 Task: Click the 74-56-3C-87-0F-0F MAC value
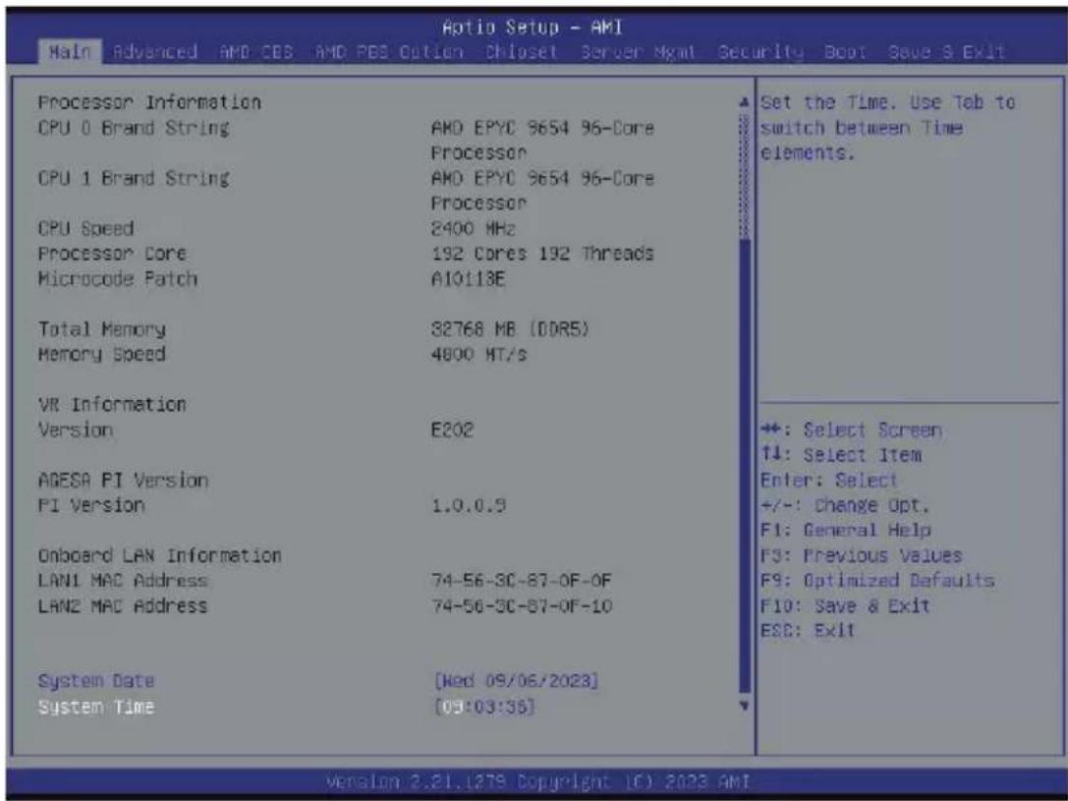click(x=522, y=581)
